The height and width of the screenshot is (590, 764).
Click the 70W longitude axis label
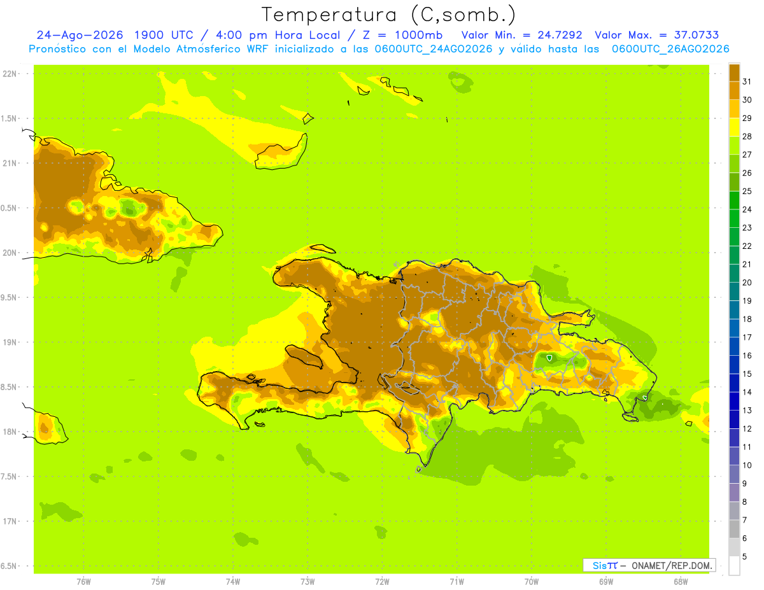point(532,582)
